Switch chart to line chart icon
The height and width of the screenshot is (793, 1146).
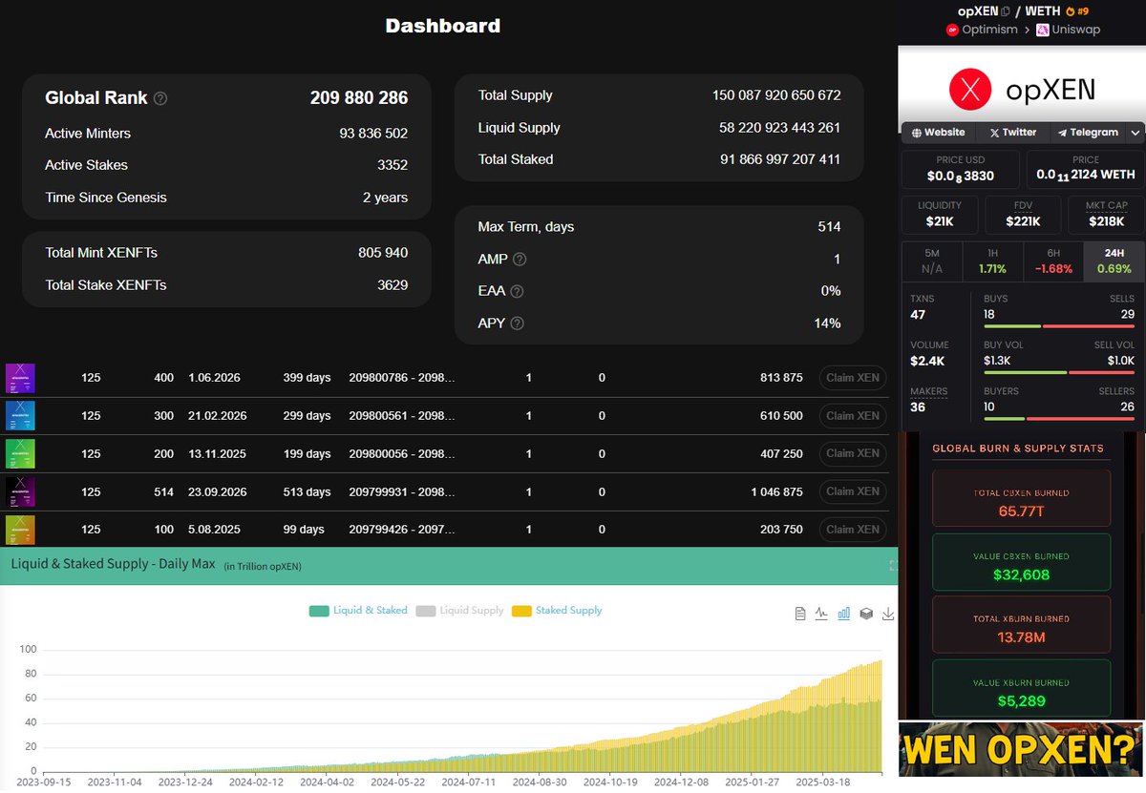(821, 614)
